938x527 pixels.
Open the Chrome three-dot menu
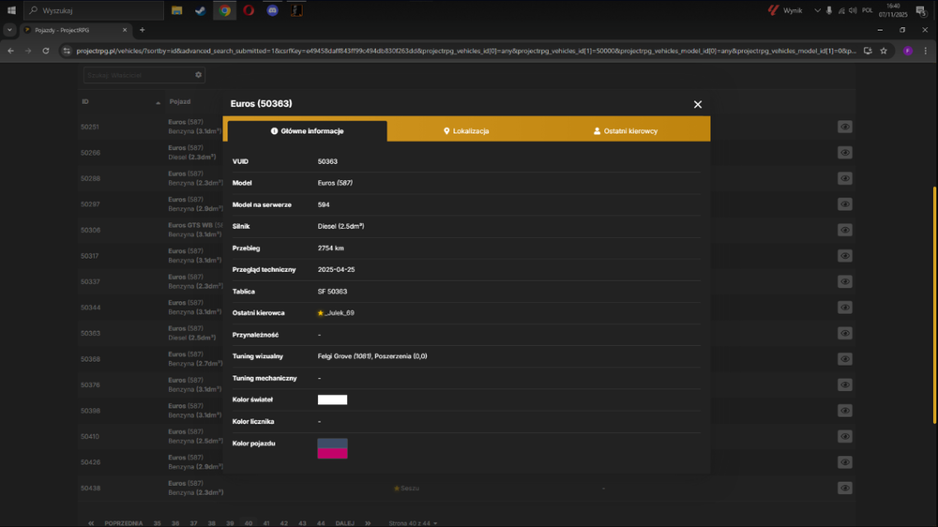[x=926, y=51]
